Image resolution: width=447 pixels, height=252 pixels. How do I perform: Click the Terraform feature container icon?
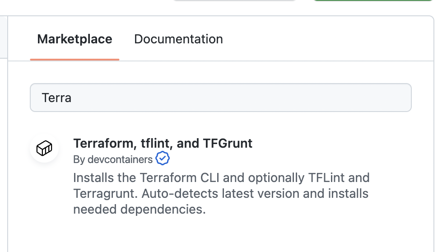(x=44, y=148)
